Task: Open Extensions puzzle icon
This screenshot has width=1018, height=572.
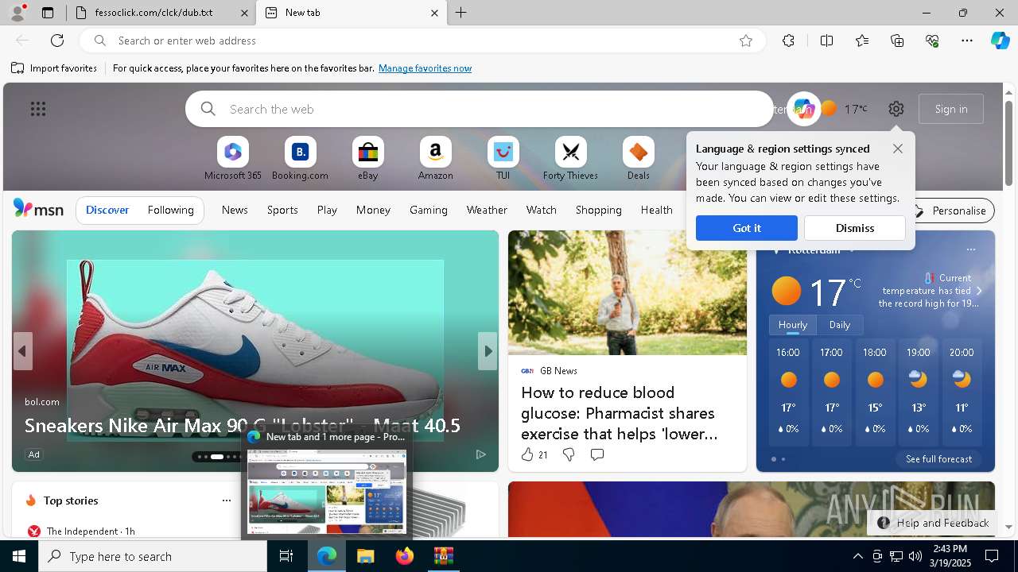Action: (788, 41)
